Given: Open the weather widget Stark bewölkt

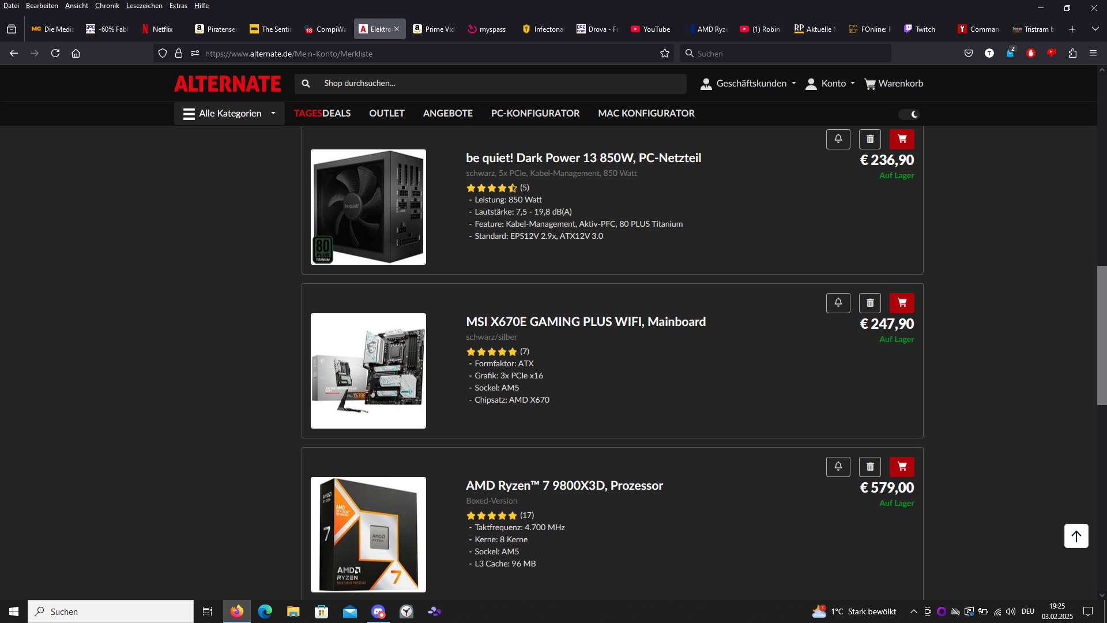Looking at the screenshot, I should 854,611.
